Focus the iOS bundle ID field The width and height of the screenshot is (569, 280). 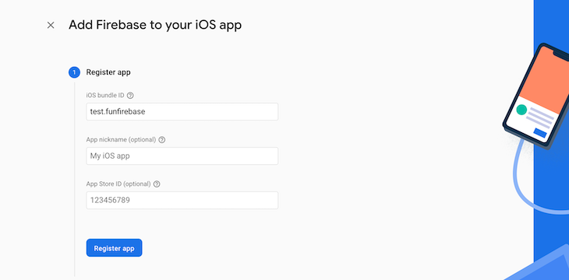click(x=182, y=111)
